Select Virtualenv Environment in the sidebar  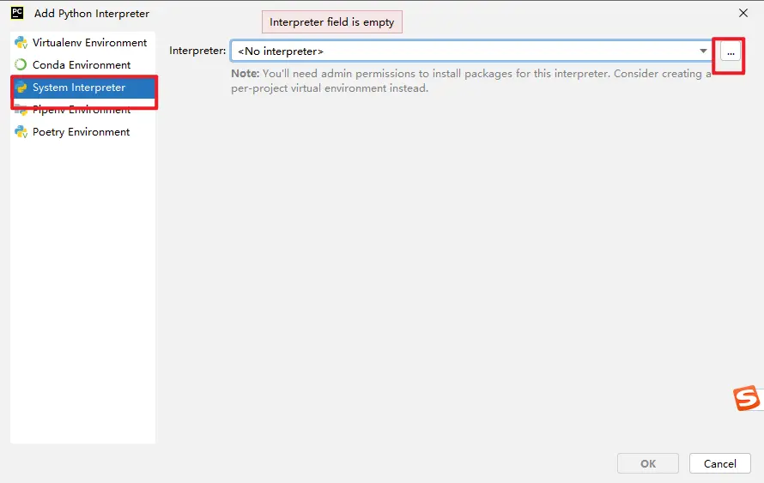82,43
